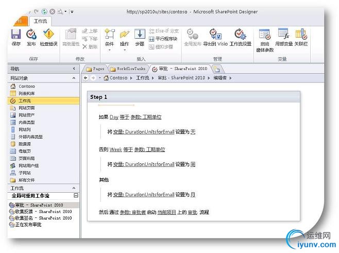
Task: Open 网站资产 site assets
Action: coord(44,115)
